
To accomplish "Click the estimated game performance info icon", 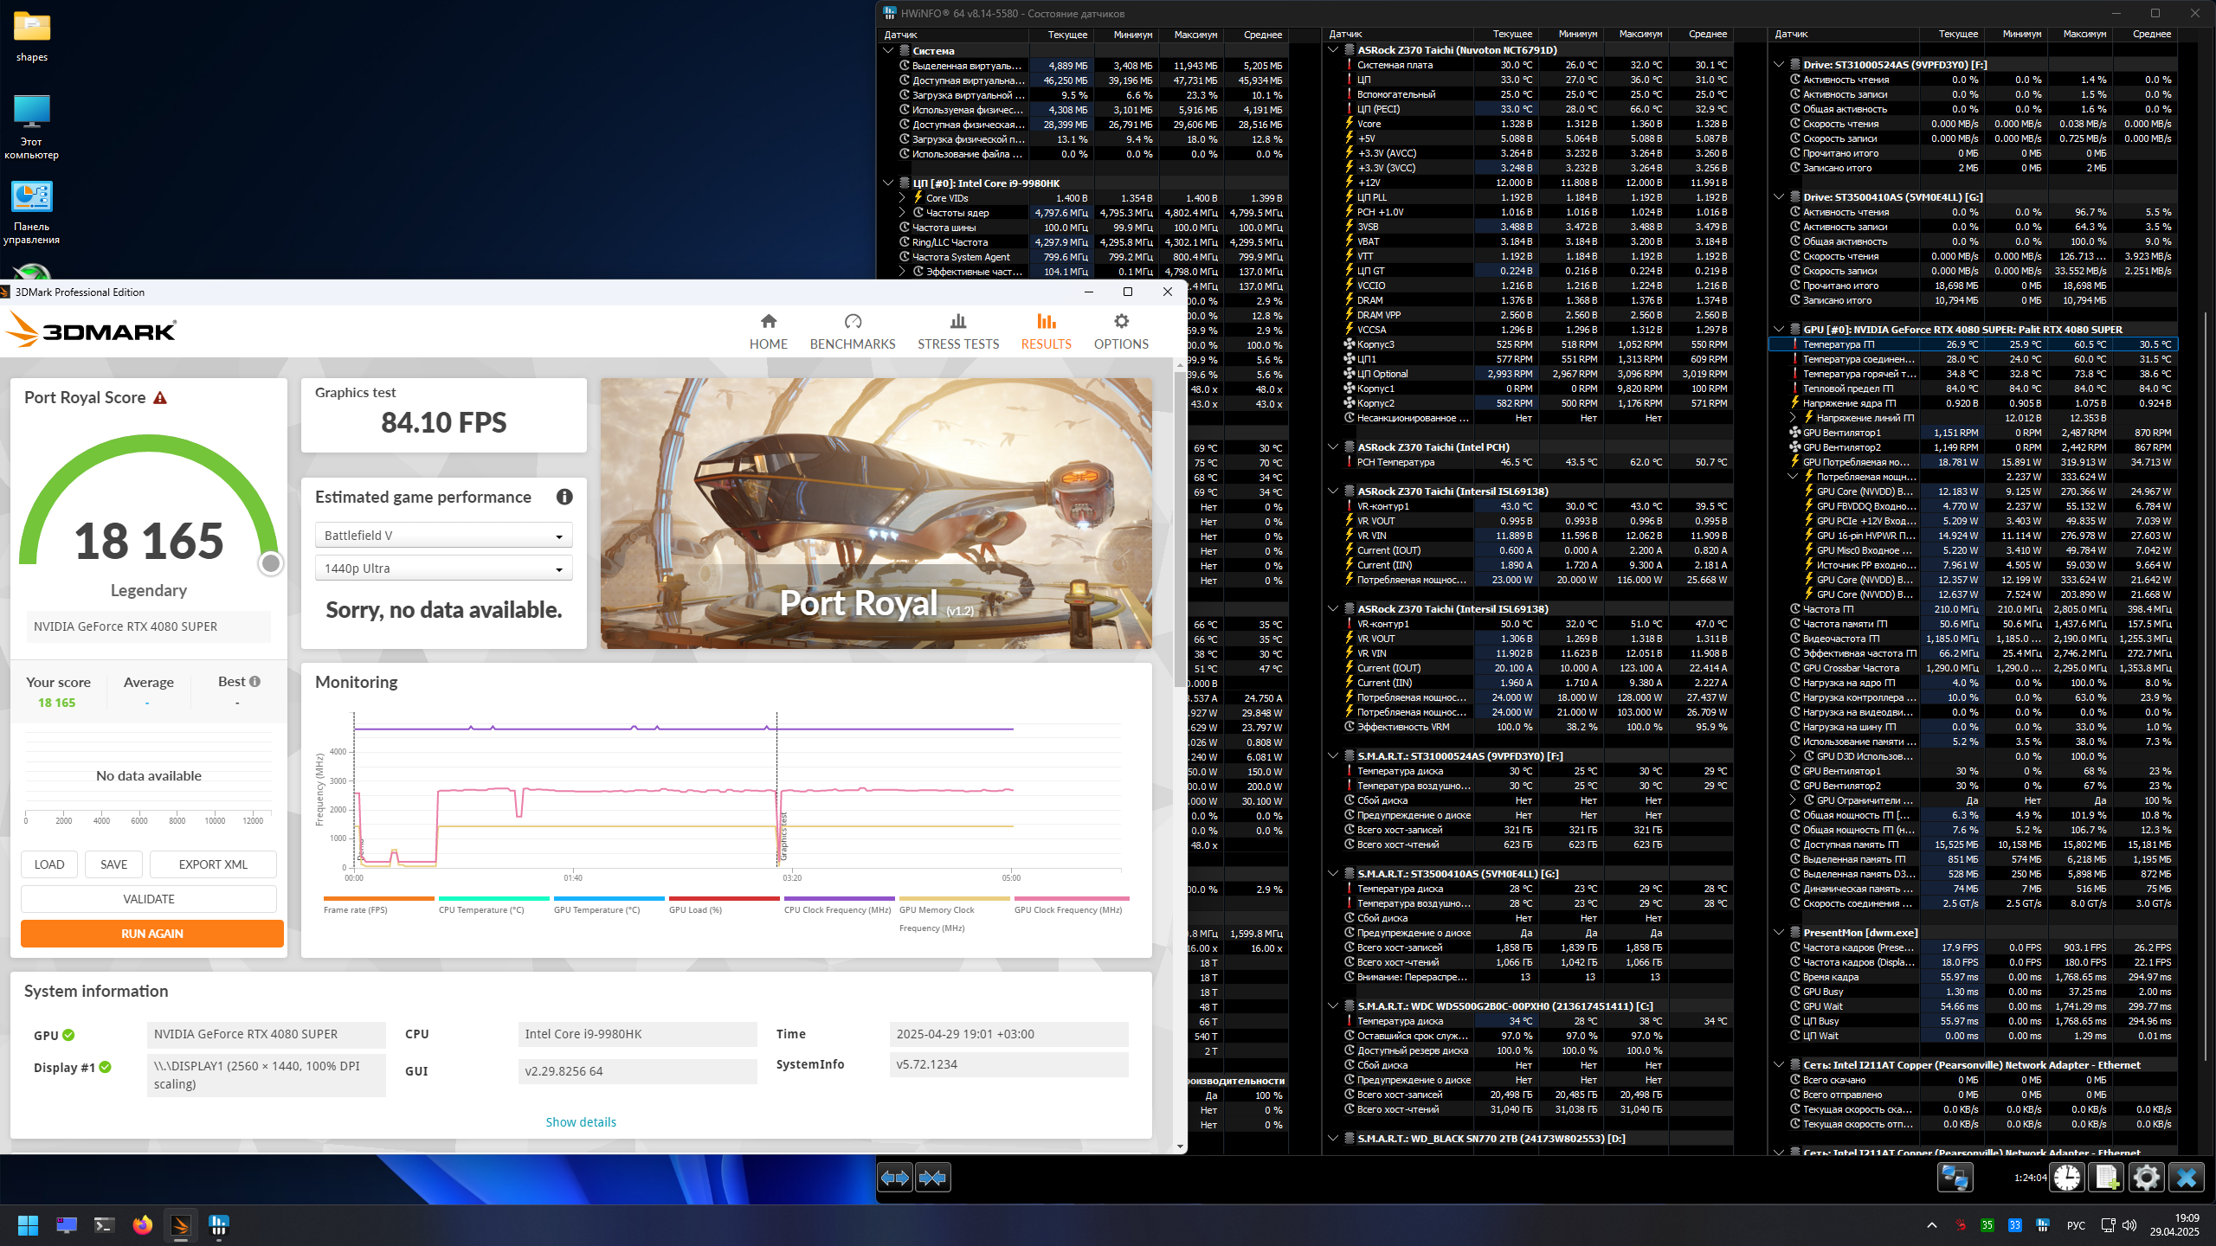I will pyautogui.click(x=564, y=497).
